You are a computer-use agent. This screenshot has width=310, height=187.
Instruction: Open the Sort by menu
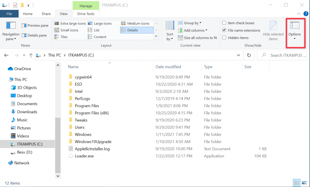tap(170, 31)
